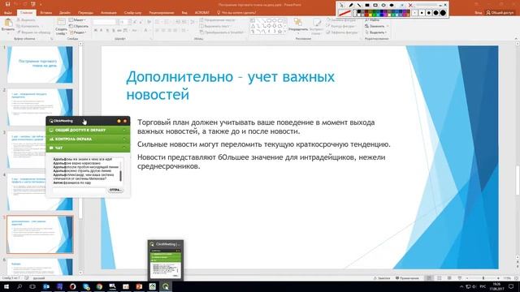Viewport: 520px width, 292px height.
Task: Click the taskbar search icon
Action: 19,286
